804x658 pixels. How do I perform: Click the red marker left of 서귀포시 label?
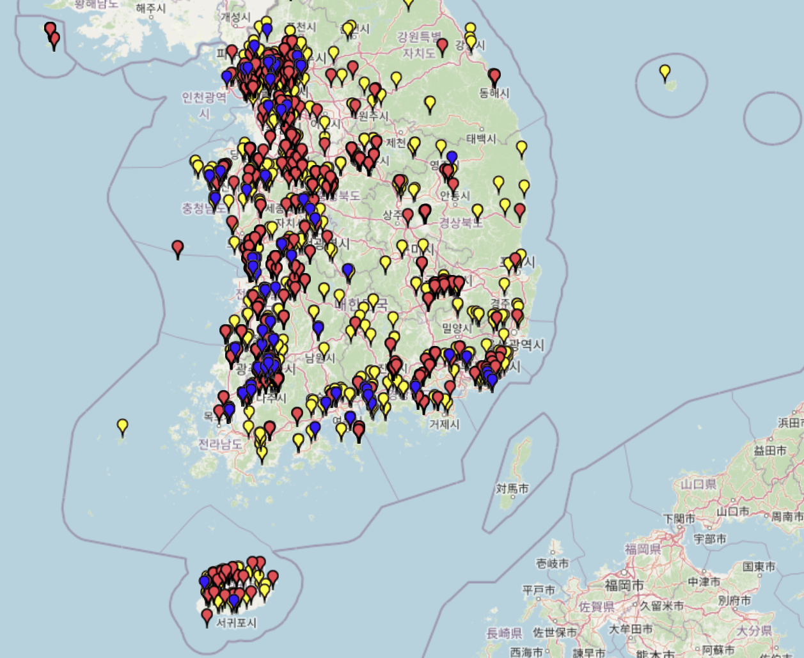(x=207, y=616)
